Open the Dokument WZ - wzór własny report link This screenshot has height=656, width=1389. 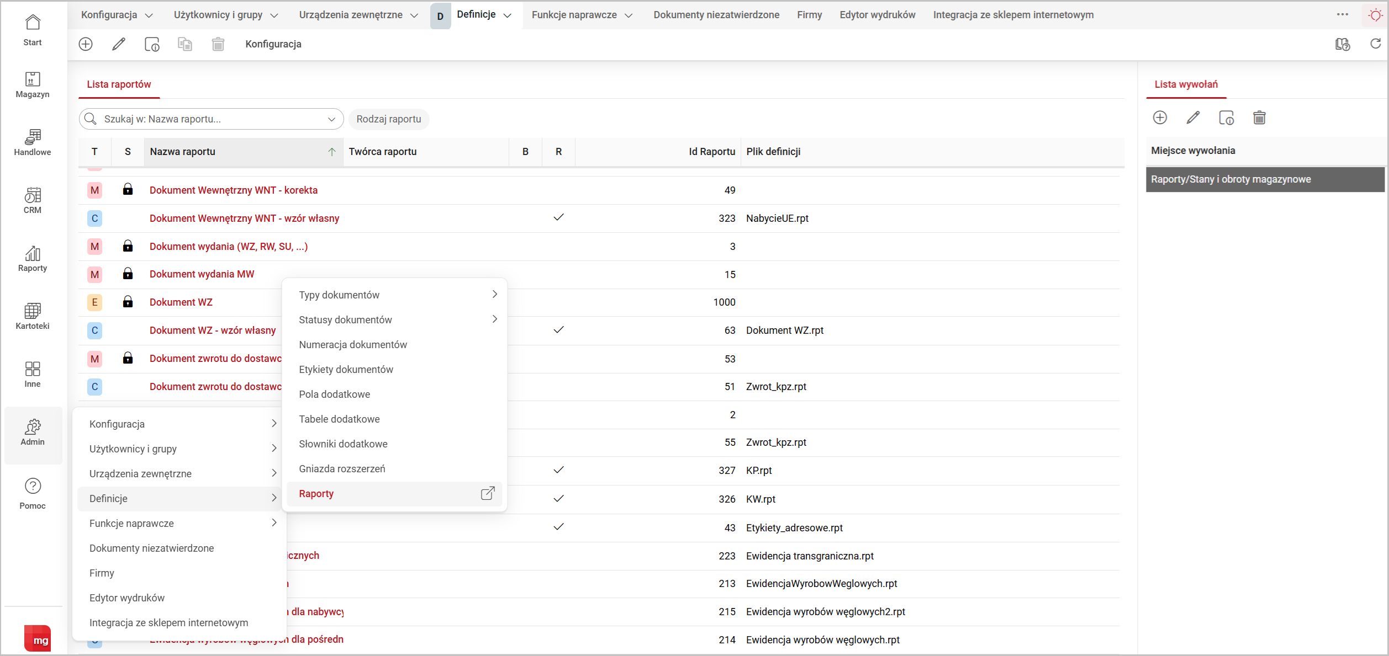click(x=212, y=330)
